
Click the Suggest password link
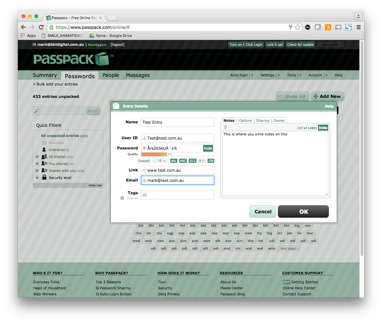(144, 161)
